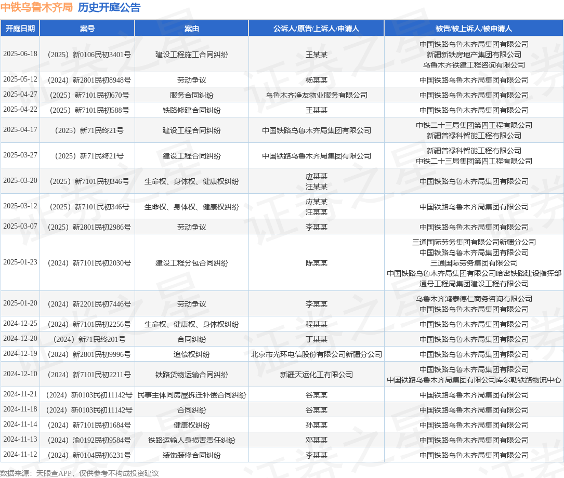The height and width of the screenshot is (478, 564).
Task: Select the cause 民事主体间房屋拆迁补偿合同纠纷
Action: coord(192,395)
